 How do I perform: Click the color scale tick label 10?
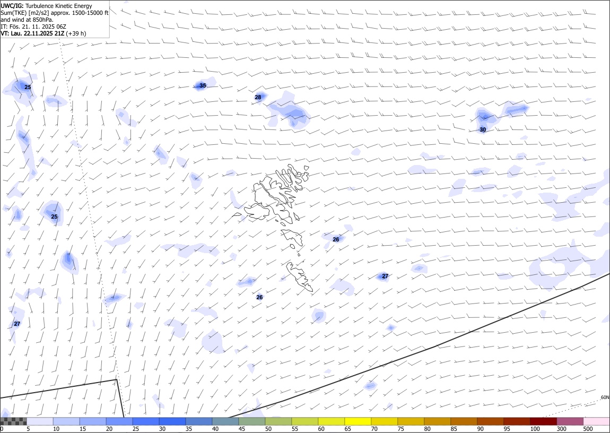[56, 429]
